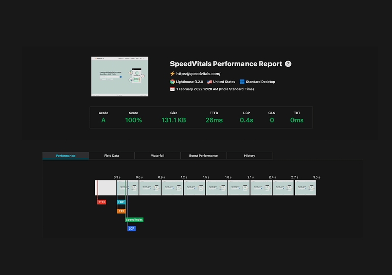The width and height of the screenshot is (392, 275).
Task: Click the Lighthouse 9.2.0 text
Action: (189, 82)
